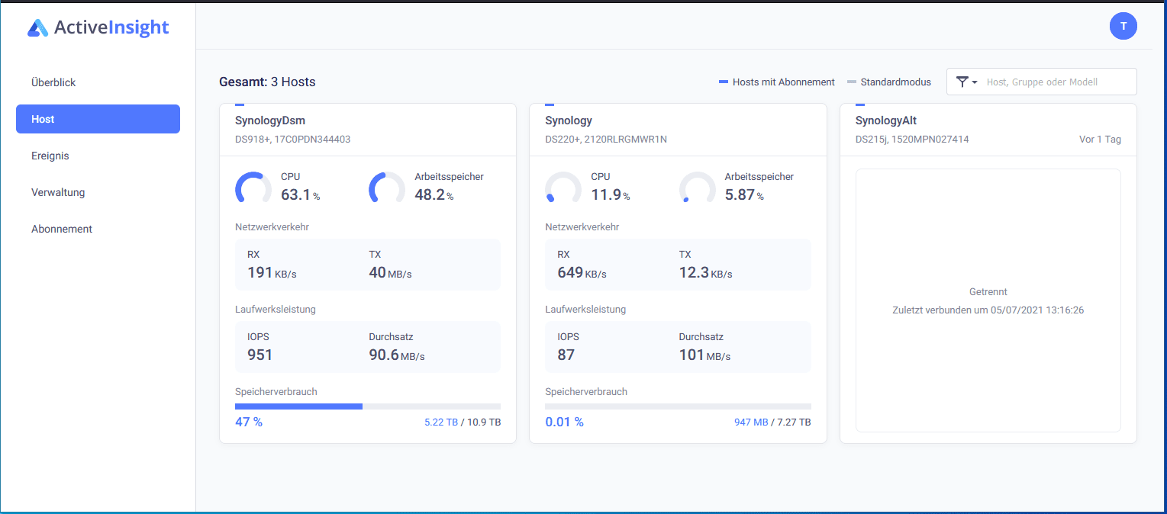Click the DS215j, 1520MPN027414 model text
The width and height of the screenshot is (1167, 514).
912,140
